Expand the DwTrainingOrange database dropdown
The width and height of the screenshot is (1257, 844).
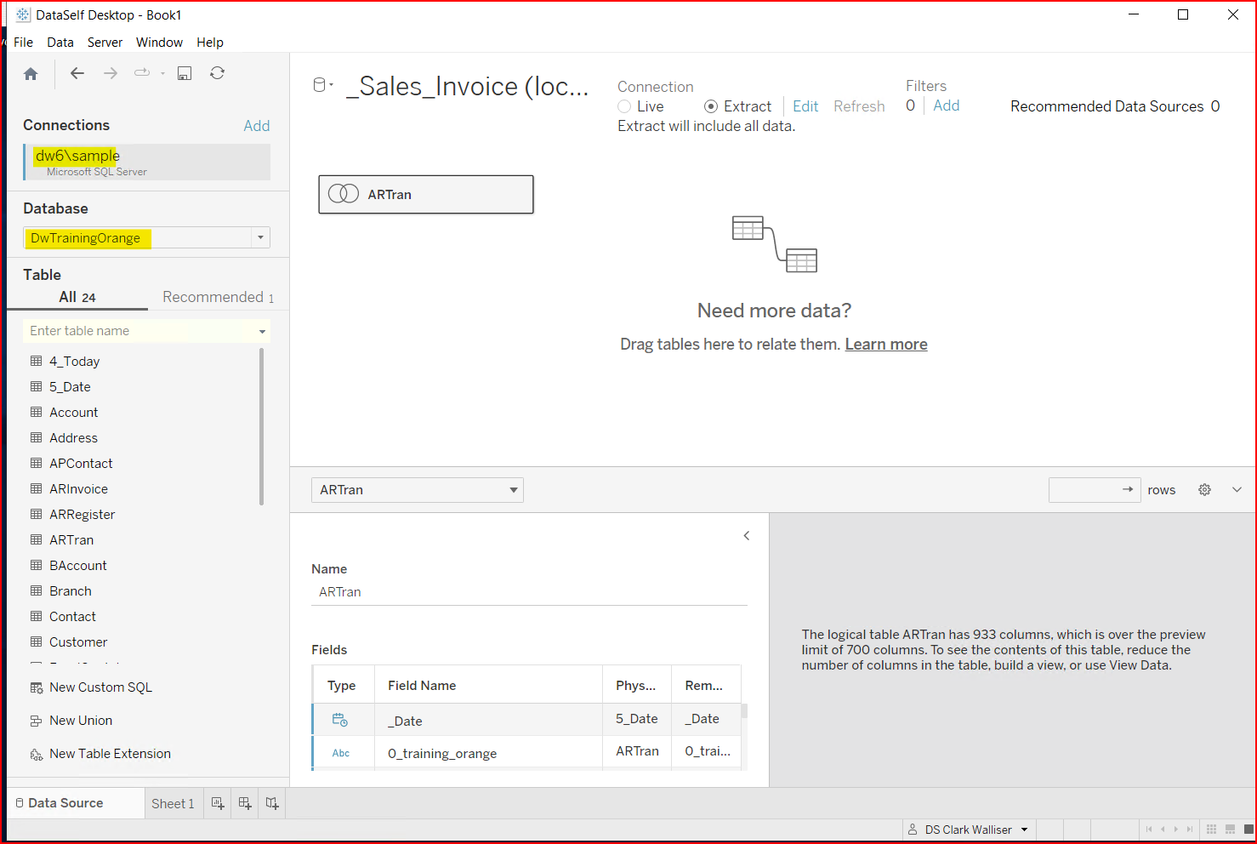(260, 238)
